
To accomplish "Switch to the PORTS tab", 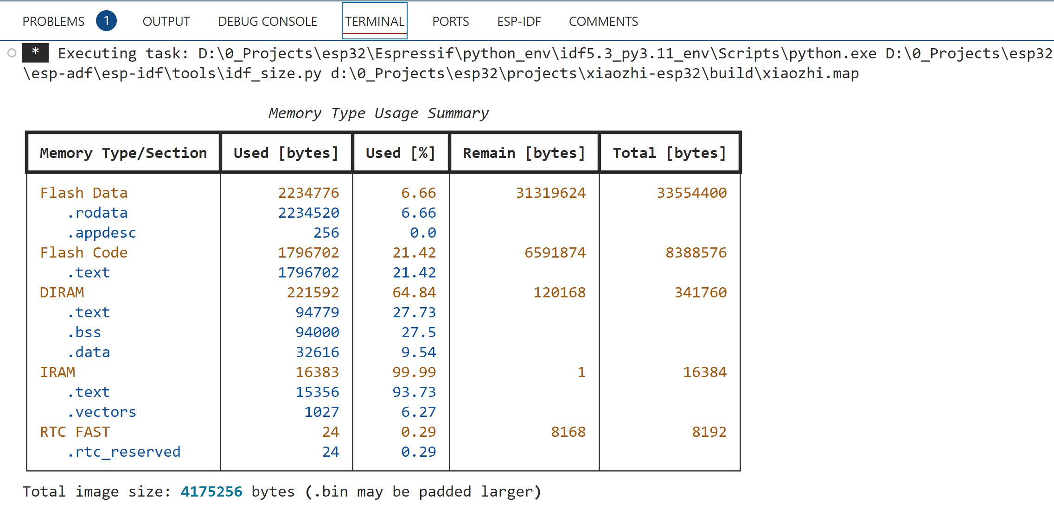I will point(450,21).
